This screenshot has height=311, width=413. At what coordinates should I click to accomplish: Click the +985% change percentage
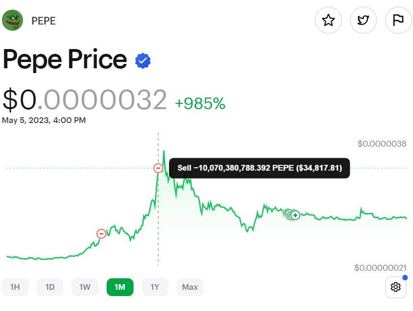pos(200,103)
